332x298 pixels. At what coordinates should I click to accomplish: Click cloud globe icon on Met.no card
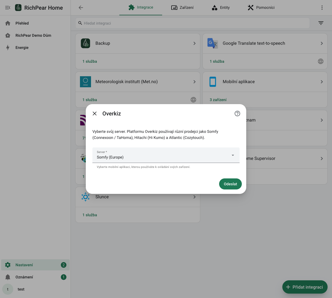[x=193, y=100]
